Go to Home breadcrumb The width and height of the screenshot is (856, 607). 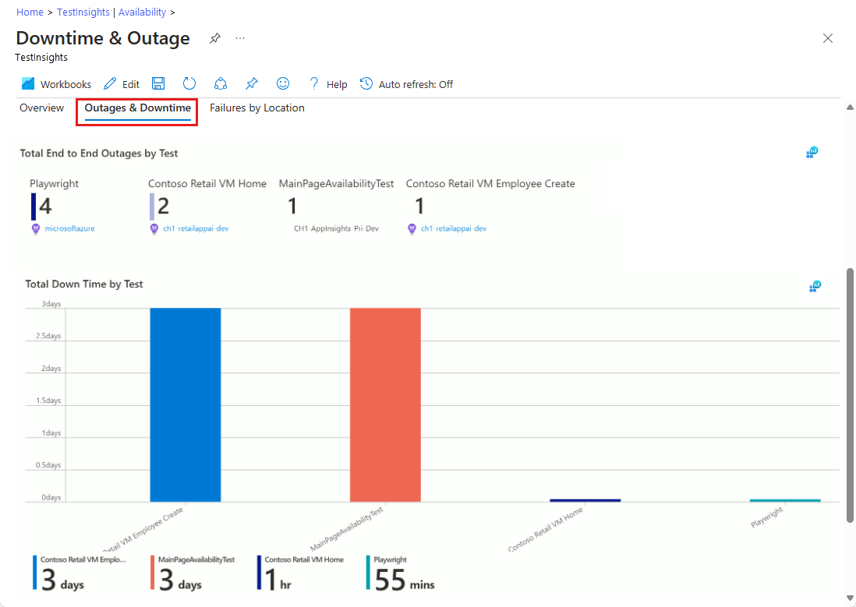30,12
